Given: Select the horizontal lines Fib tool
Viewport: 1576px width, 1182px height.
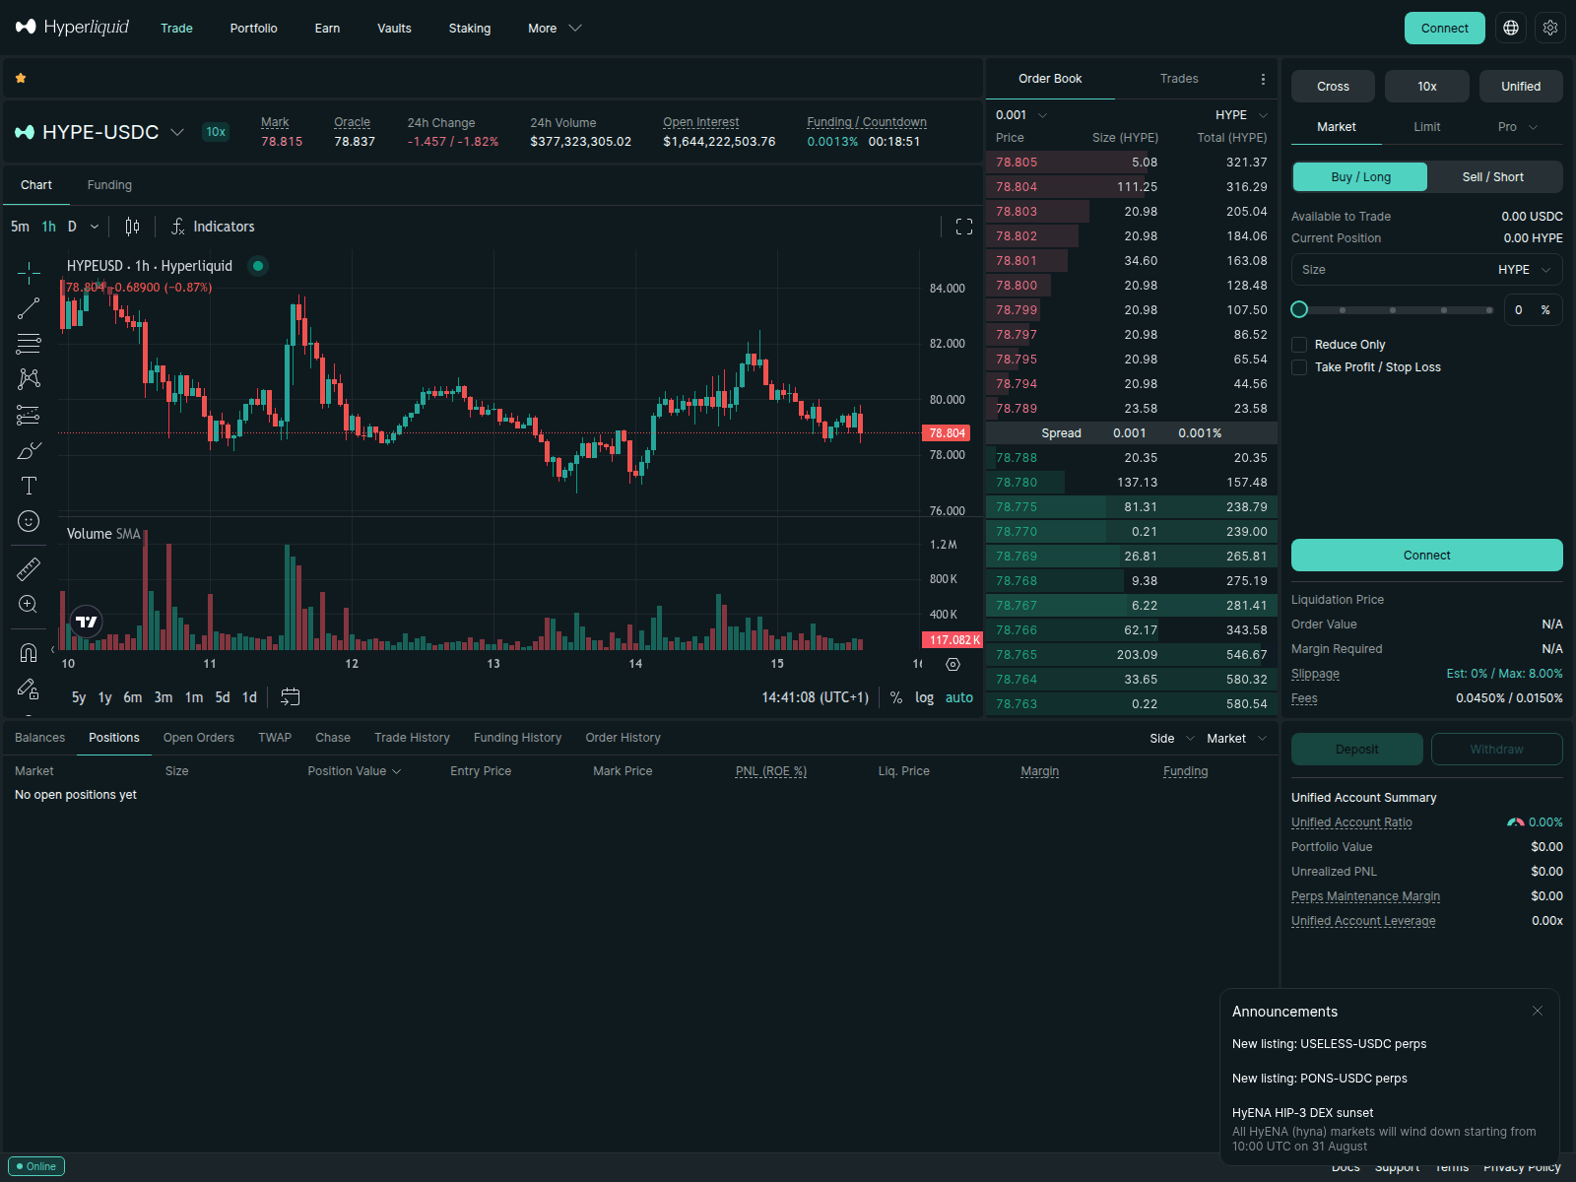Looking at the screenshot, I should tap(29, 344).
